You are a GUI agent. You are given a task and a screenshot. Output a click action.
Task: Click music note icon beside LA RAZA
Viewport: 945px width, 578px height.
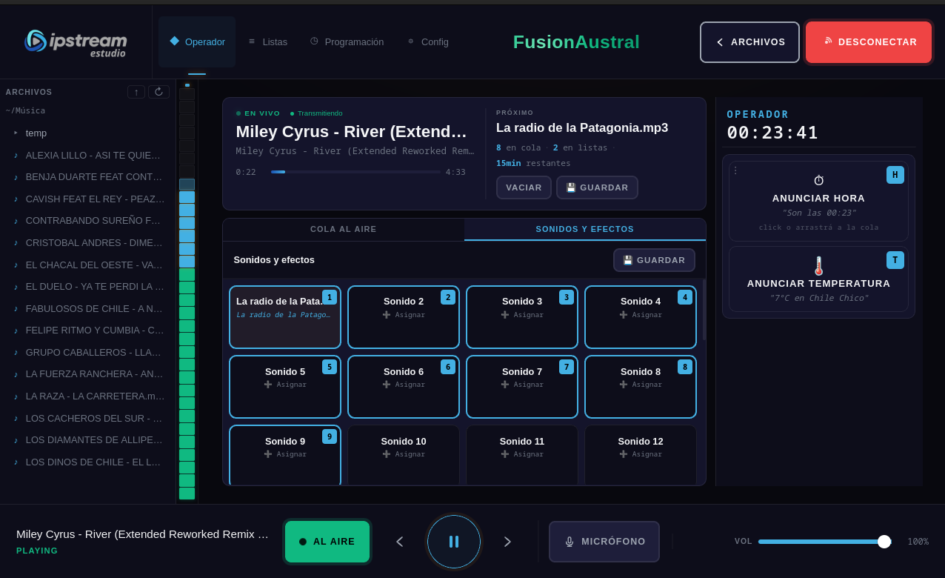click(x=16, y=396)
